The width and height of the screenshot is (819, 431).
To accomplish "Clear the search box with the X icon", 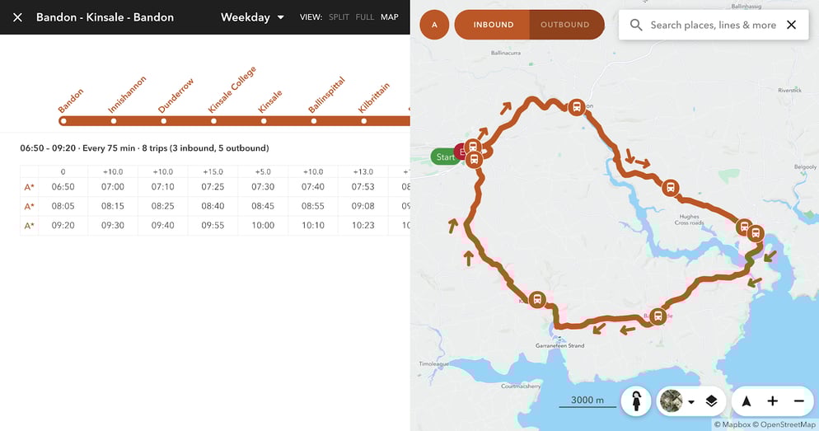I will (791, 25).
